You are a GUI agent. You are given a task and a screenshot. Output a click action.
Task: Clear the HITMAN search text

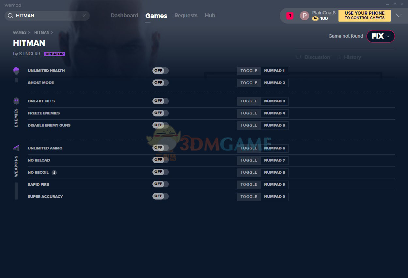click(84, 16)
